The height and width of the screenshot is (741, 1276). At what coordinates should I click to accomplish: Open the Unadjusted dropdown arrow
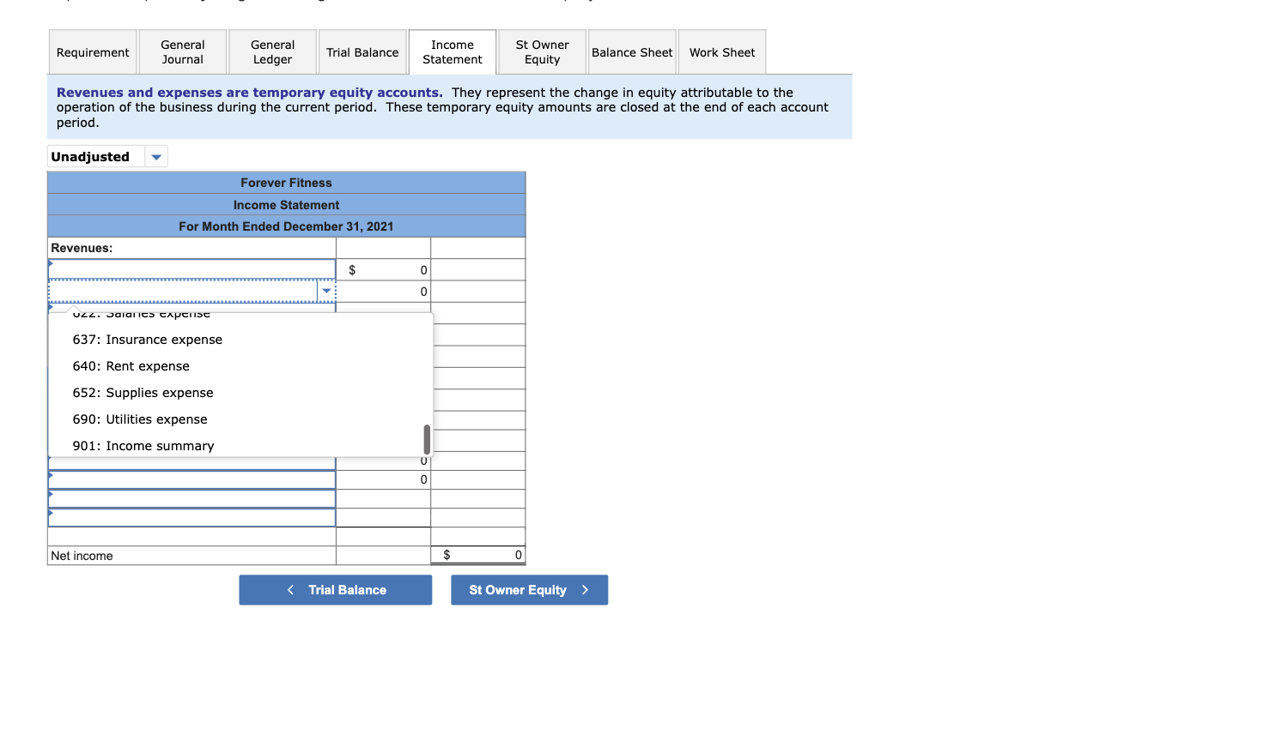pyautogui.click(x=156, y=156)
